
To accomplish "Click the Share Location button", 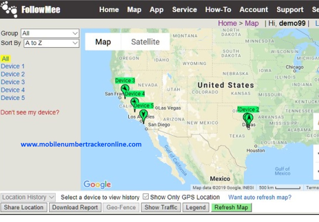I will click(x=24, y=207).
